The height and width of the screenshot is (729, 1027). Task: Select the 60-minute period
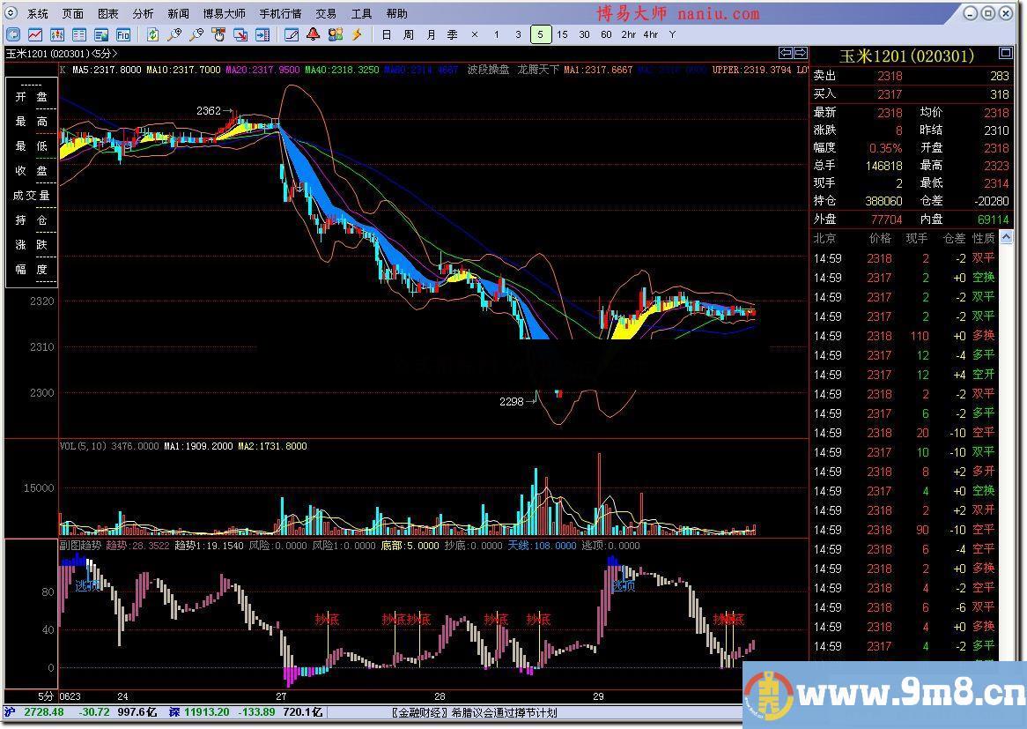tap(606, 34)
